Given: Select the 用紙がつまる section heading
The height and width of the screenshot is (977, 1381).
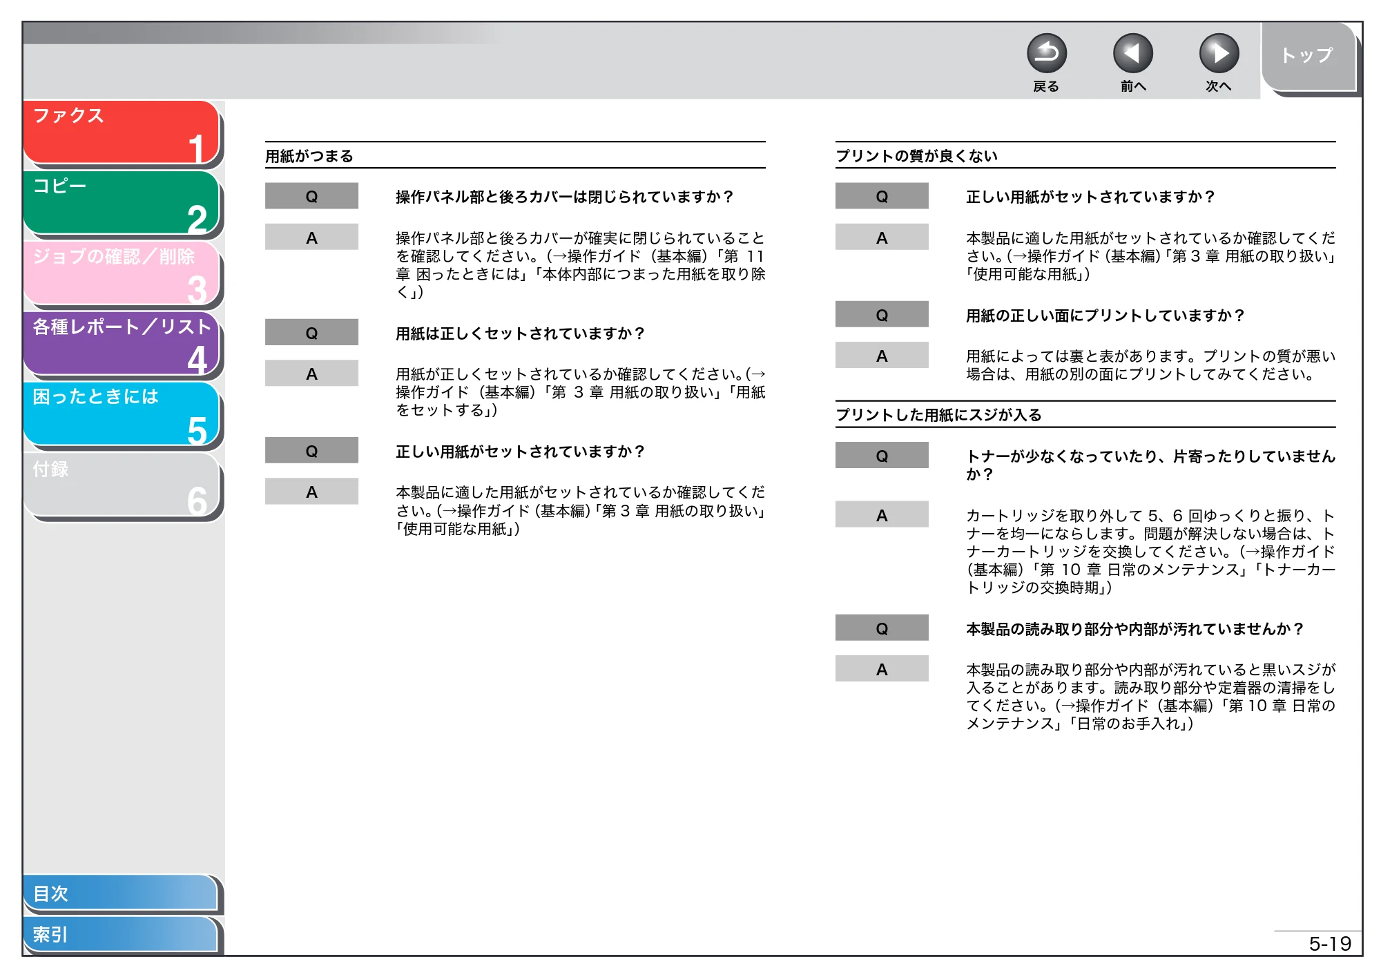Looking at the screenshot, I should click(309, 156).
